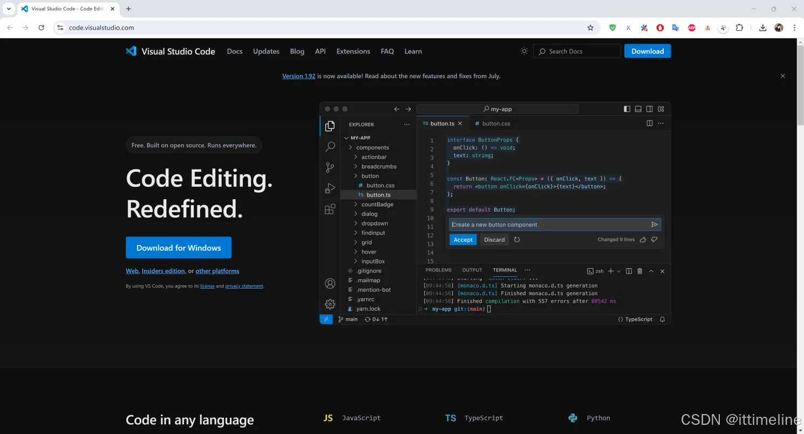Image resolution: width=804 pixels, height=434 pixels.
Task: Open the privacy statement link
Action: [x=244, y=286]
